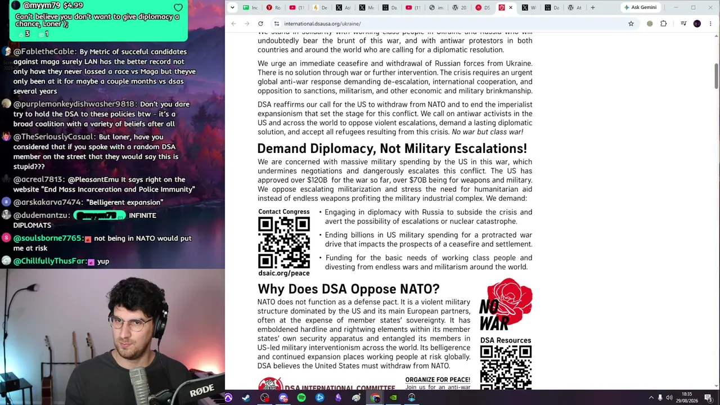
Task: Open the taskbar clock showing 18:35
Action: pos(687,398)
